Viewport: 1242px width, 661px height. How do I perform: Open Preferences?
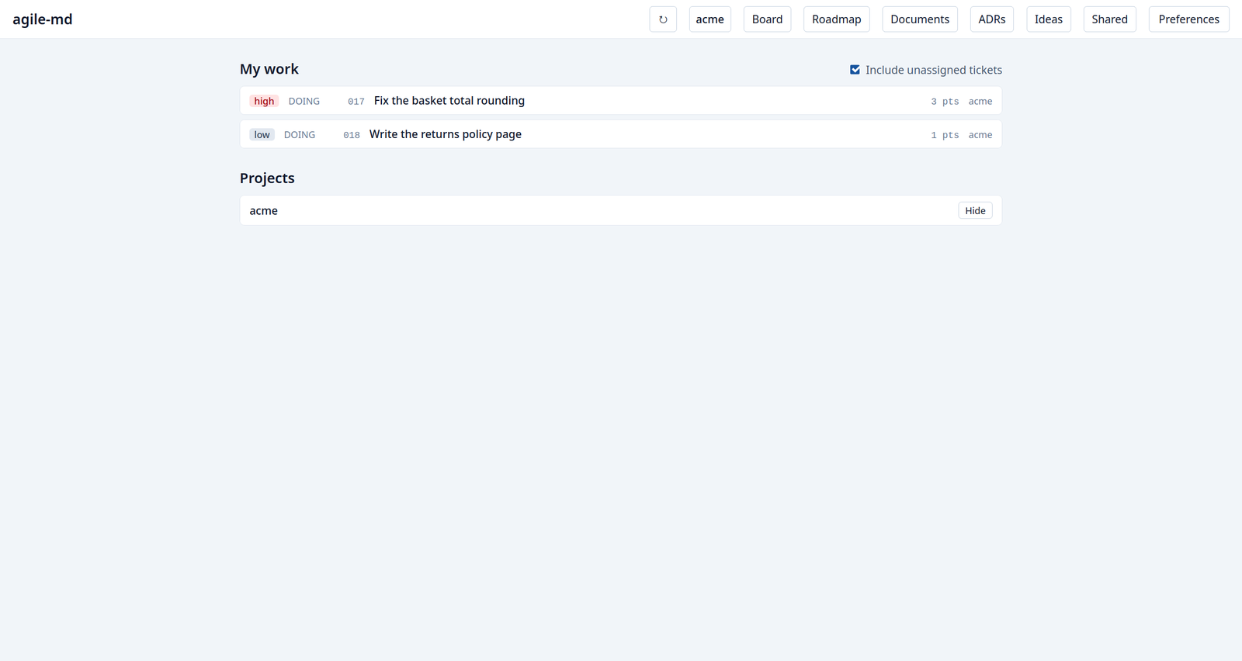1188,19
